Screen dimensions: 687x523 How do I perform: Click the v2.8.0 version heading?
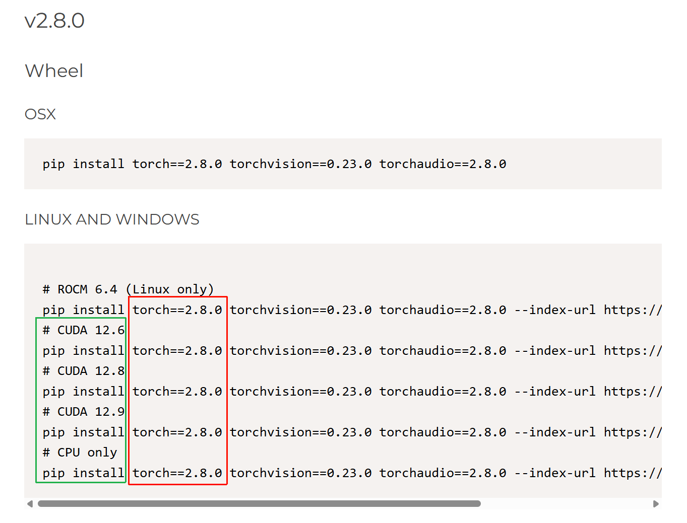point(54,21)
